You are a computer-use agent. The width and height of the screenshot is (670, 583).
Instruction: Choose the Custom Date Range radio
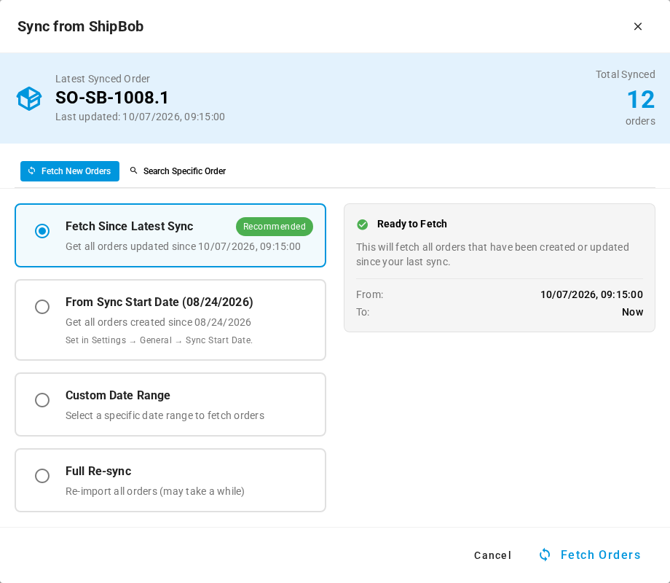click(x=42, y=400)
